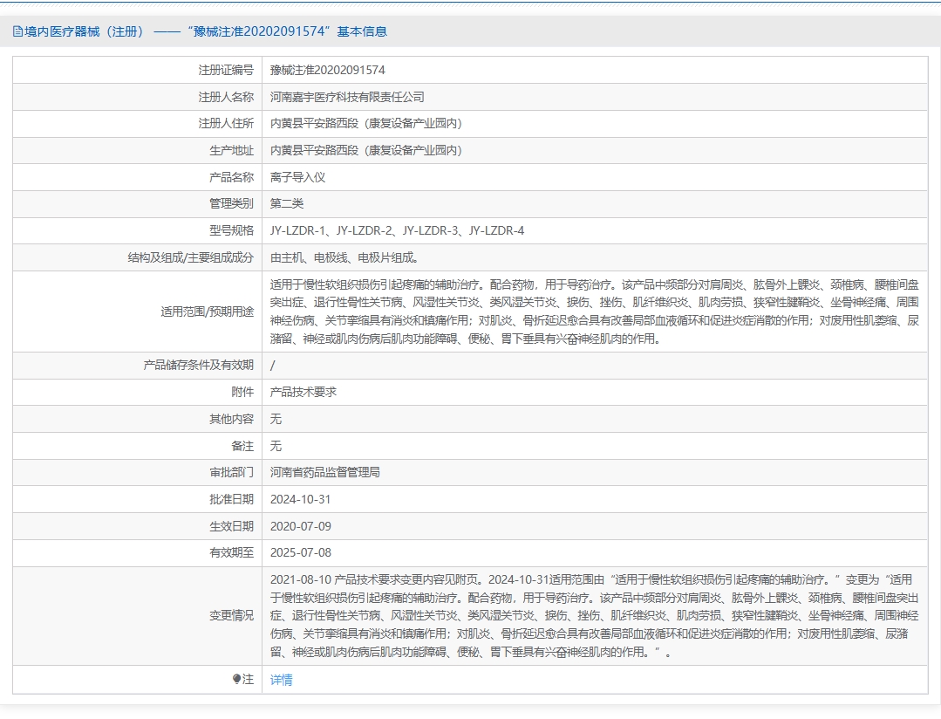Click the bulb icon next to 注
Viewport: 941px width, 719px height.
[236, 680]
